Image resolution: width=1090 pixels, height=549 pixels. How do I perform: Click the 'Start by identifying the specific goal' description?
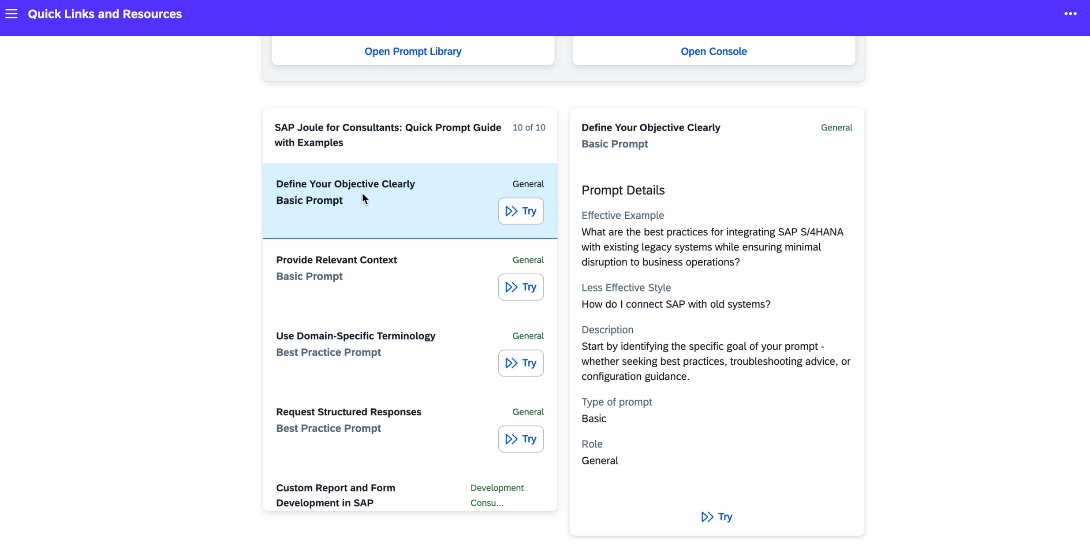pos(716,361)
